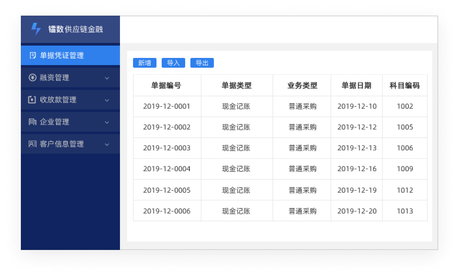Open the 客户信息管理 menu item
The width and height of the screenshot is (459, 276).
(70, 144)
